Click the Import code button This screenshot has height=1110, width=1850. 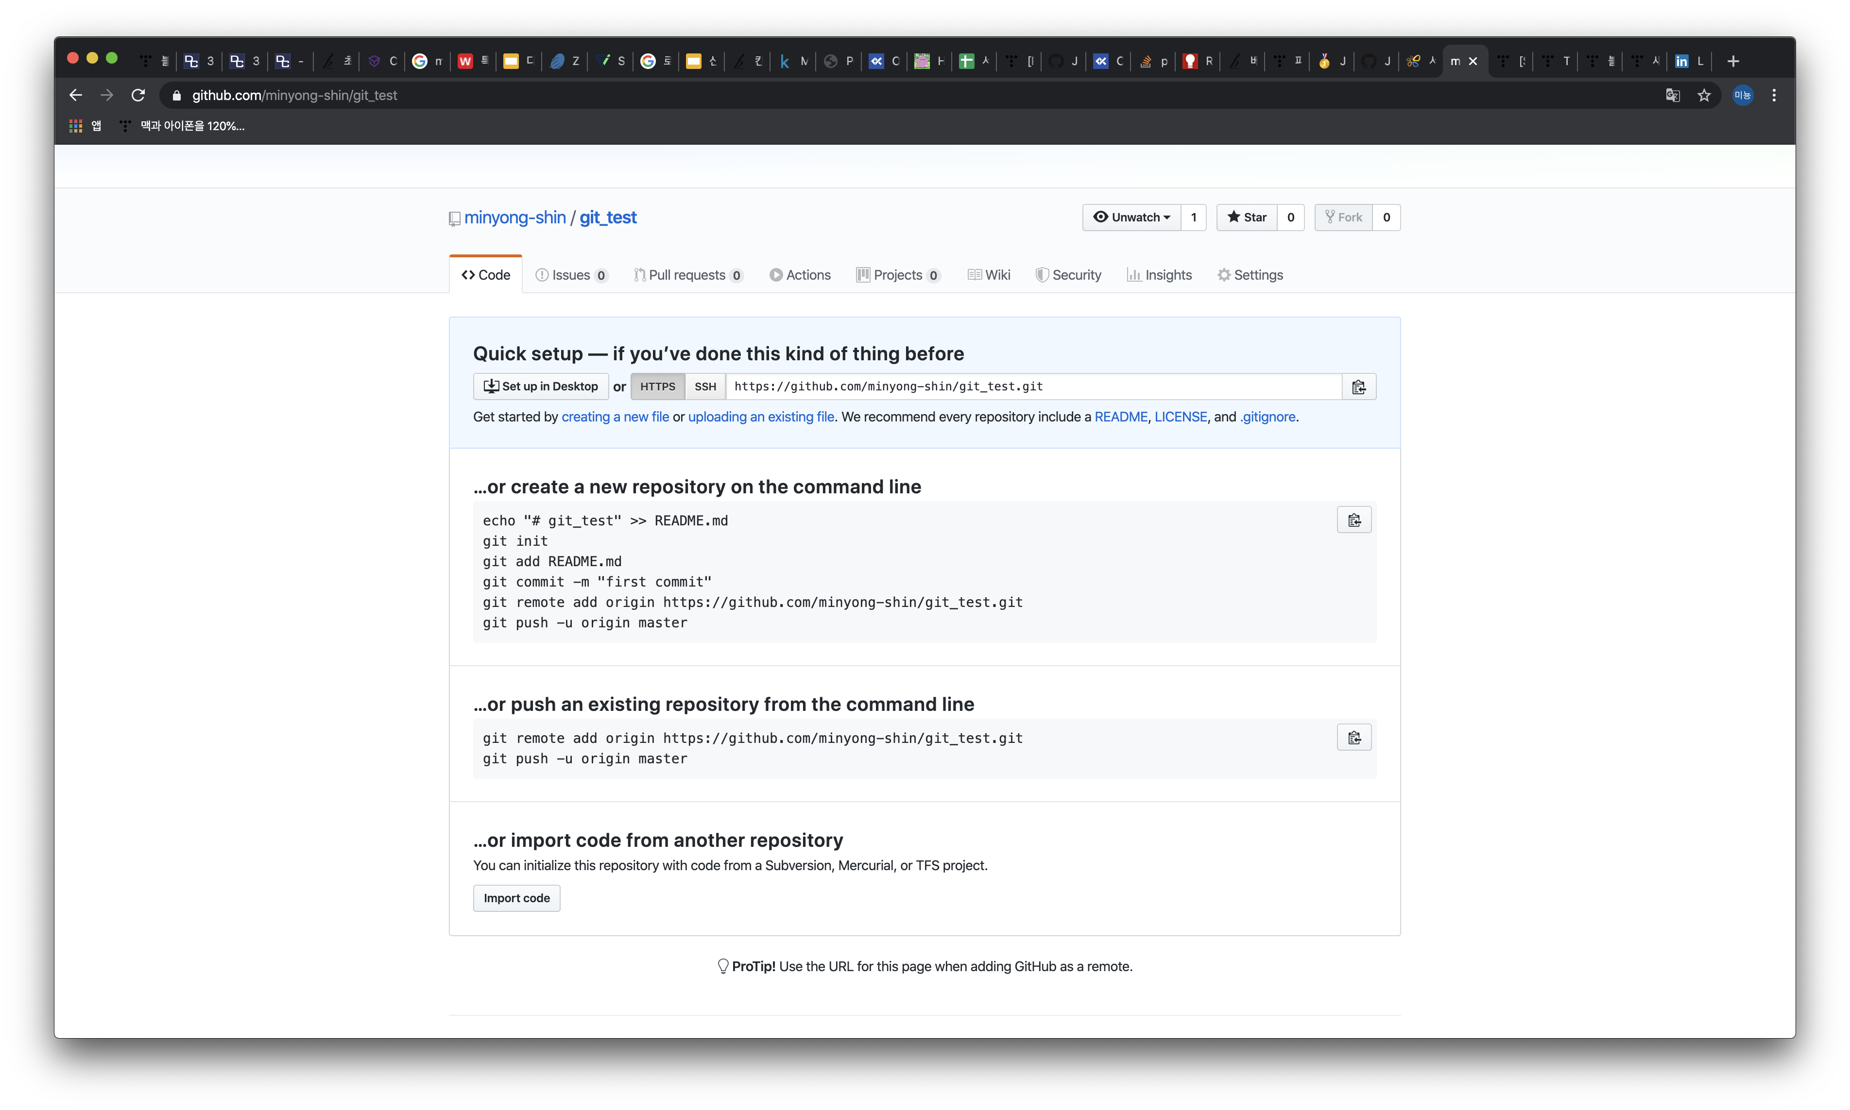[x=516, y=898]
